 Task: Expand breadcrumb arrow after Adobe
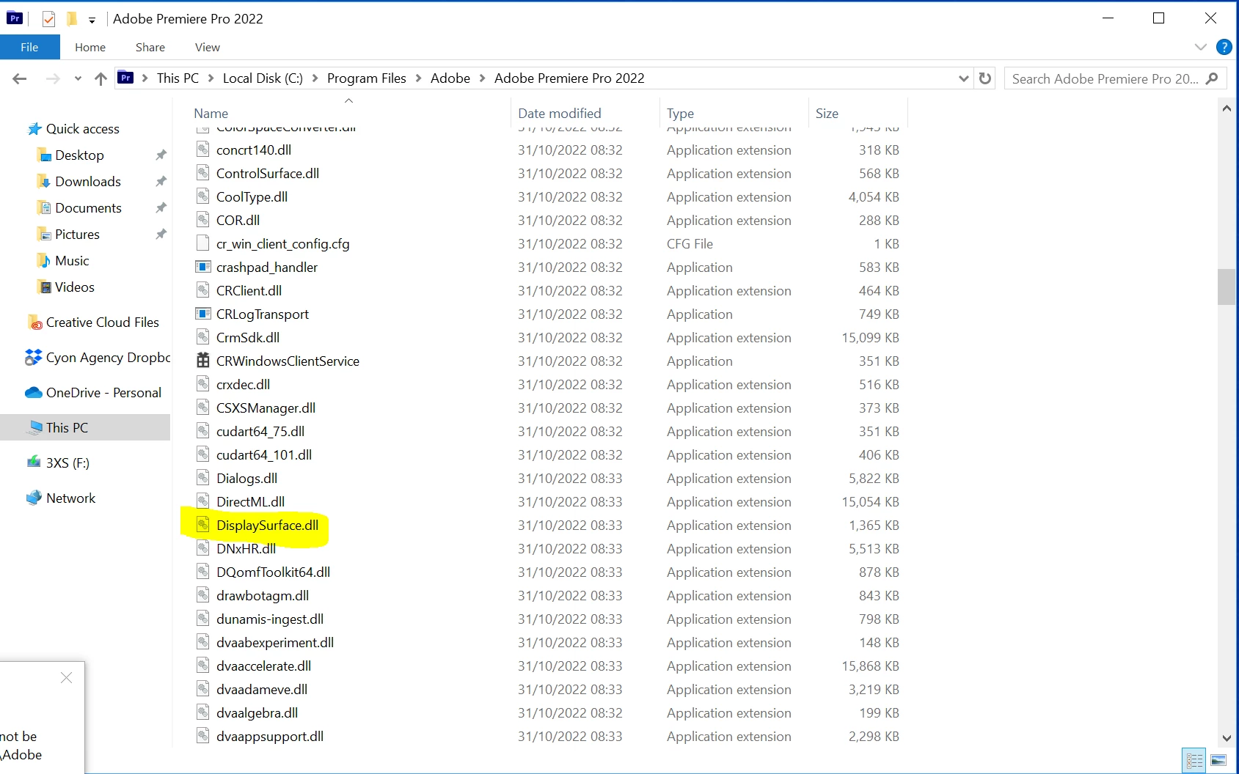tap(482, 78)
